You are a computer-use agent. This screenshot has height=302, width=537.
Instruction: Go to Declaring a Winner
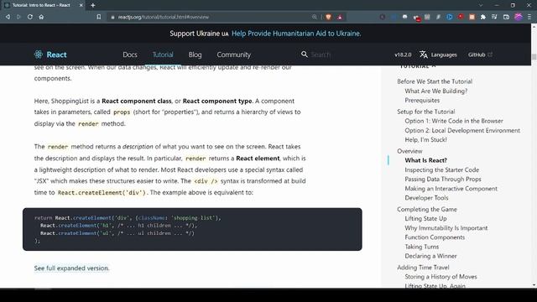(x=430, y=256)
